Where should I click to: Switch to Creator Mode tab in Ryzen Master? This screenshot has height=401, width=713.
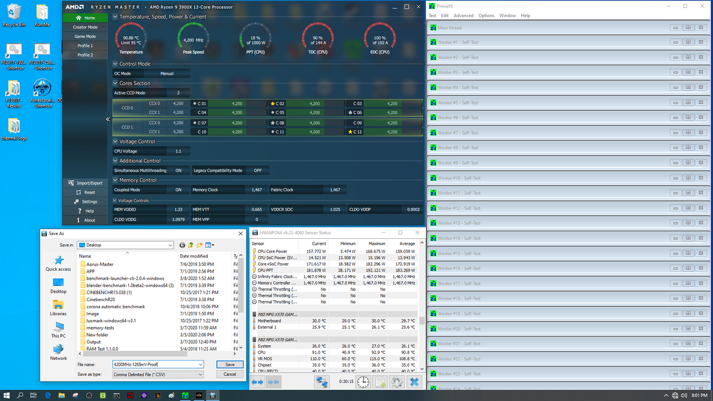pos(85,27)
